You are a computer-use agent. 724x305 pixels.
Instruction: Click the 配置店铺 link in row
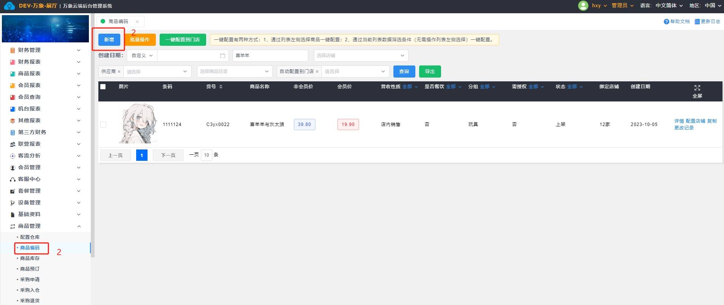click(x=695, y=121)
